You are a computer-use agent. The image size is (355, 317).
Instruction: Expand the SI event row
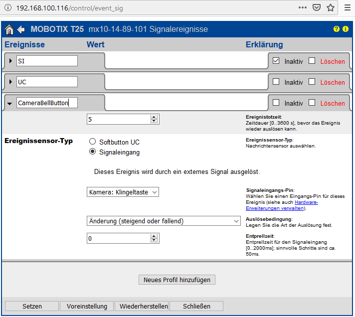pos(10,61)
